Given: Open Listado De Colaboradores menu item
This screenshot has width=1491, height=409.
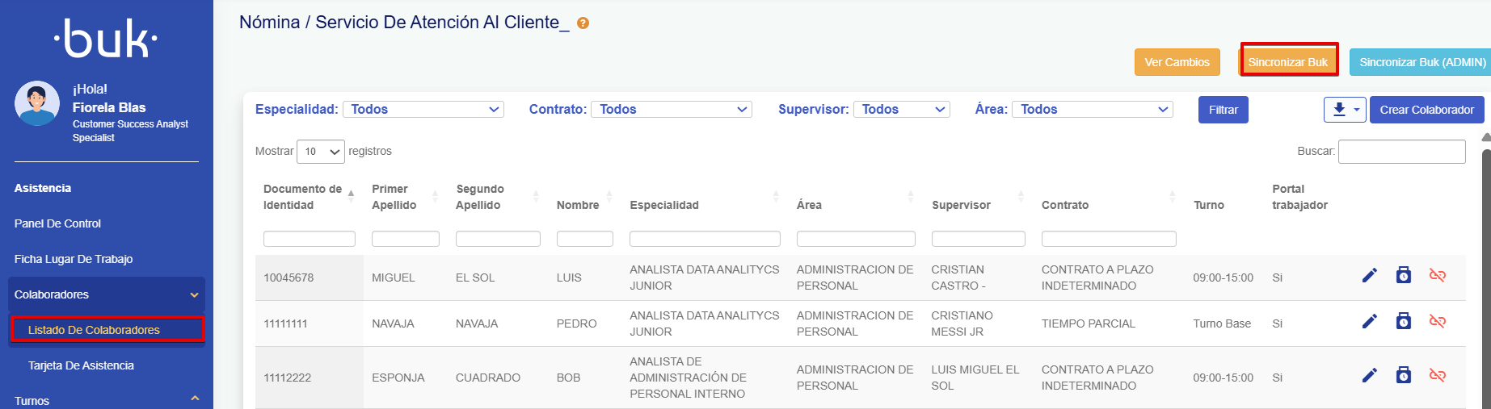Looking at the screenshot, I should pyautogui.click(x=94, y=330).
